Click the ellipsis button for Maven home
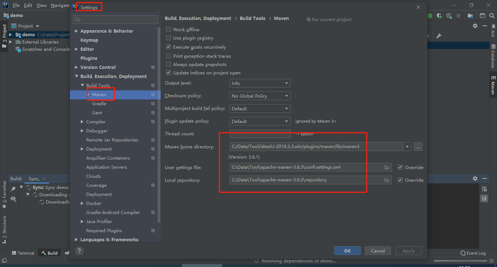 point(418,147)
